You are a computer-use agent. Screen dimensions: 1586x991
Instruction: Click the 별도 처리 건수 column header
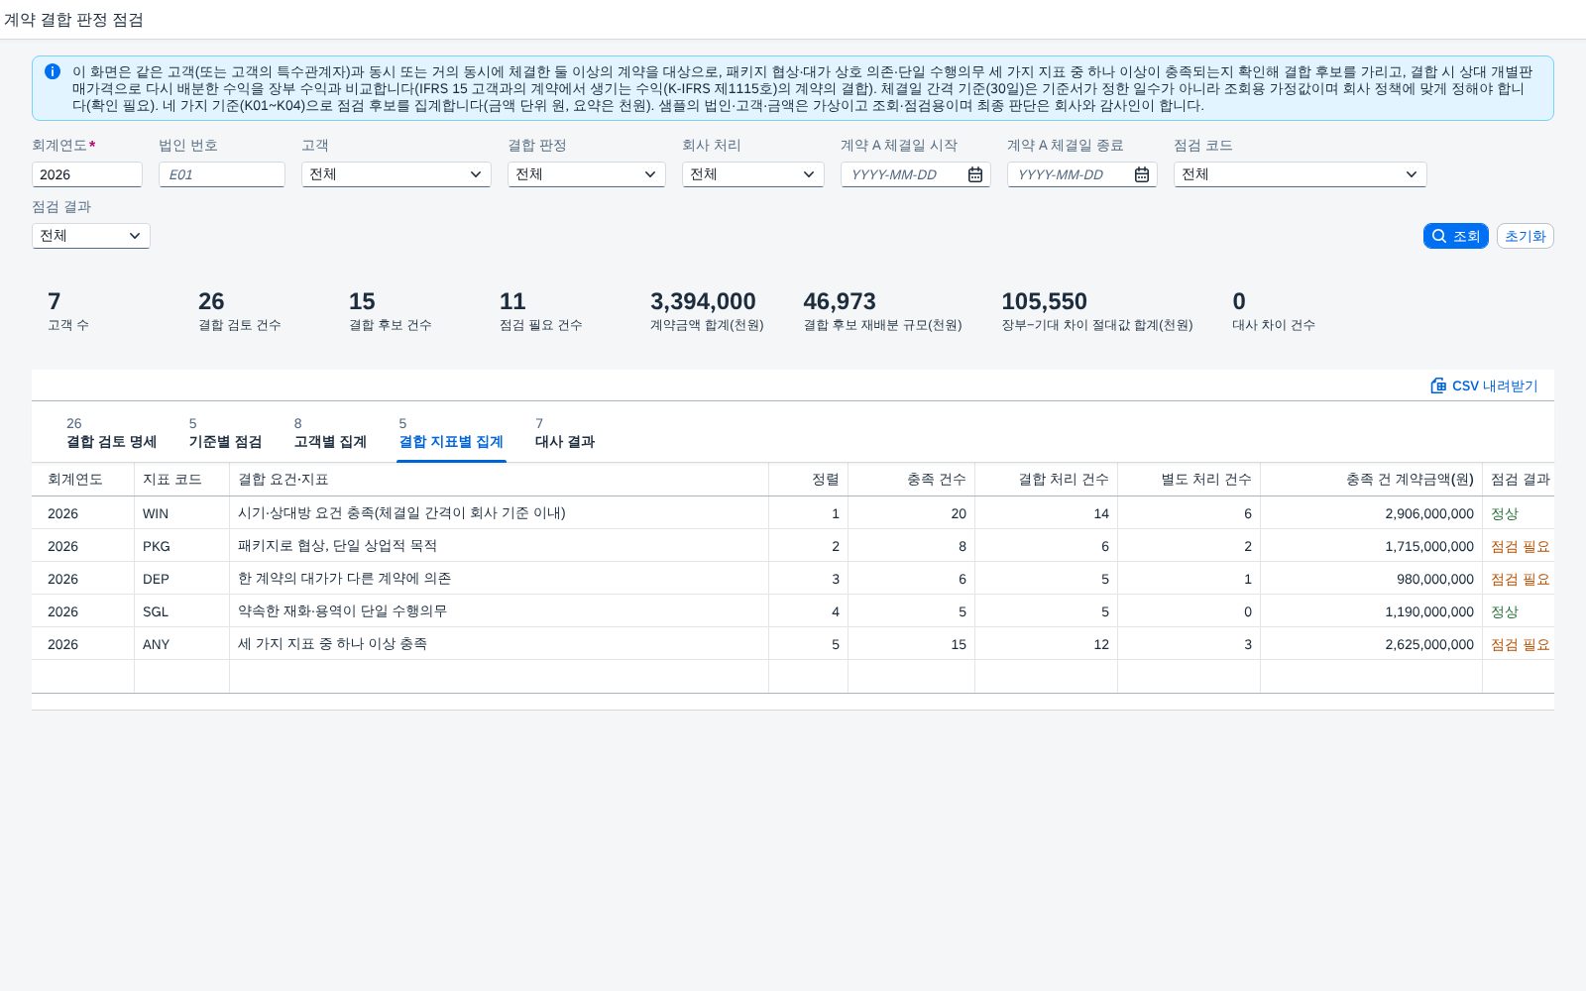(x=1189, y=480)
